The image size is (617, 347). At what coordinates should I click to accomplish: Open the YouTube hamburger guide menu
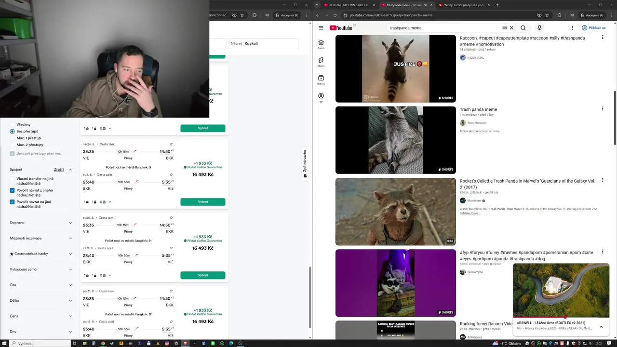(x=321, y=28)
